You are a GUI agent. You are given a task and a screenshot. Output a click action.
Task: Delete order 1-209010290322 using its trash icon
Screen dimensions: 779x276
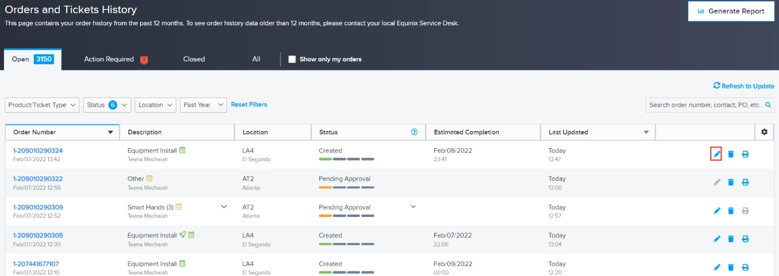(x=731, y=182)
